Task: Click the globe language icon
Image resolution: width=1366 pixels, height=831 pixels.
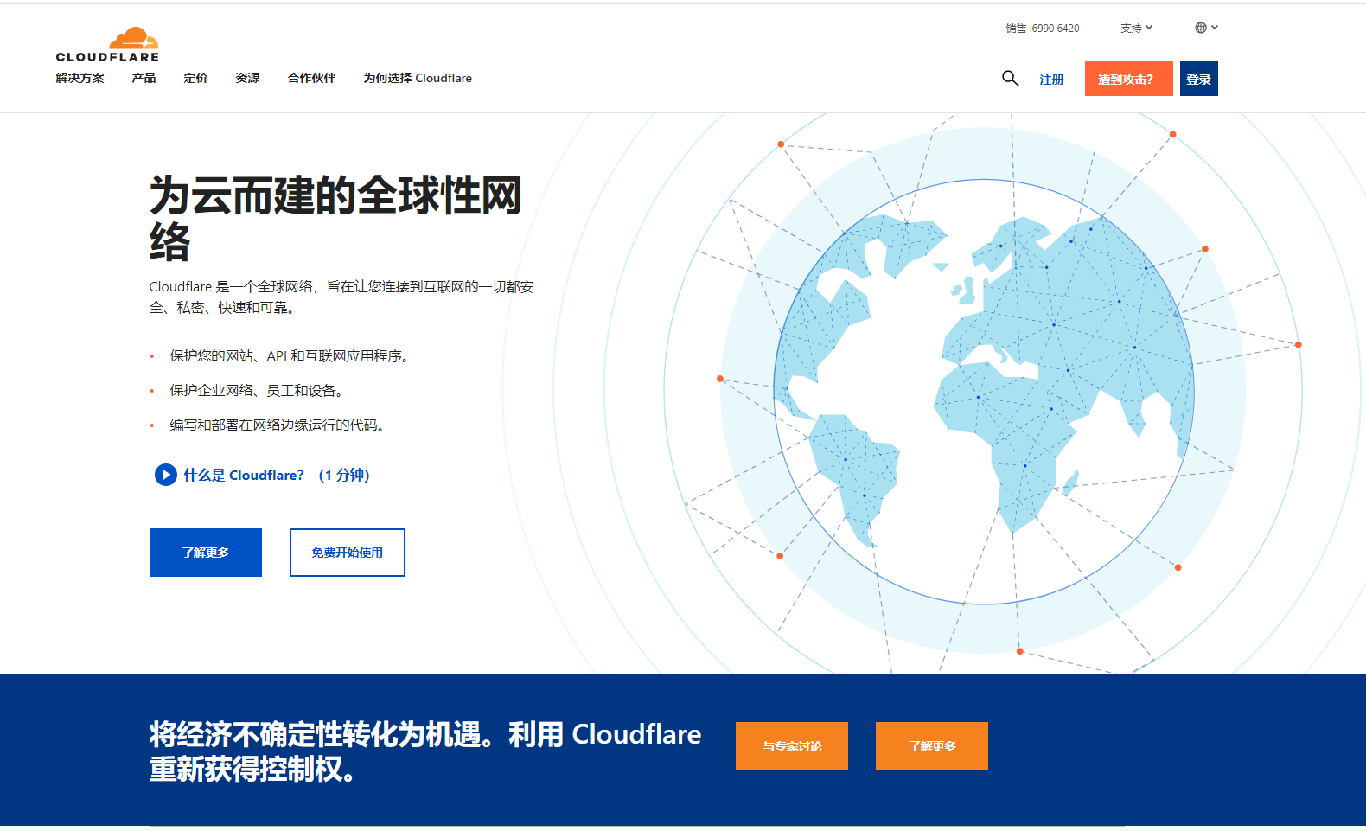Action: pyautogui.click(x=1201, y=28)
